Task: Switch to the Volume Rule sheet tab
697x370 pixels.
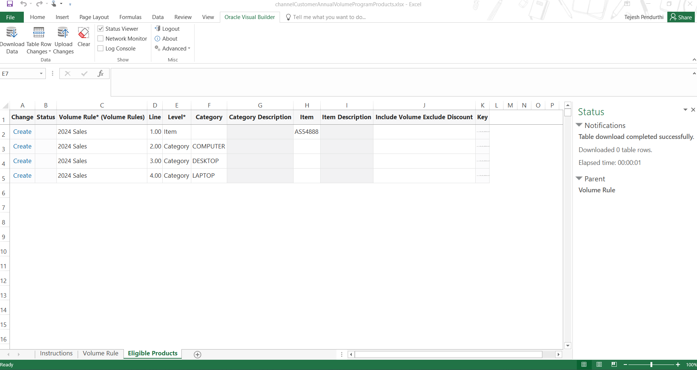Action: click(x=100, y=353)
